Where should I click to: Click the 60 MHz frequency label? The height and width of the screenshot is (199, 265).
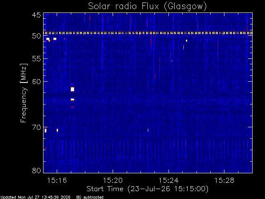click(36, 81)
